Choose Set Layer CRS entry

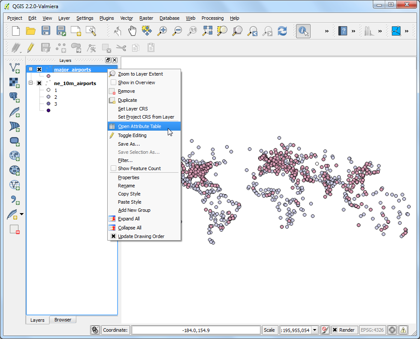coord(144,109)
